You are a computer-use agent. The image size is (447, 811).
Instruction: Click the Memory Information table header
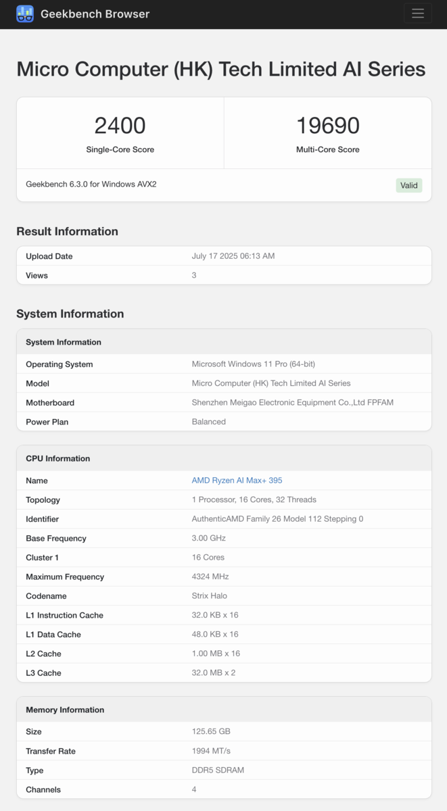point(224,710)
